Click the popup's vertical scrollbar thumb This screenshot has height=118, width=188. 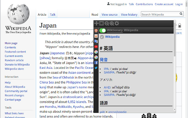(174, 39)
